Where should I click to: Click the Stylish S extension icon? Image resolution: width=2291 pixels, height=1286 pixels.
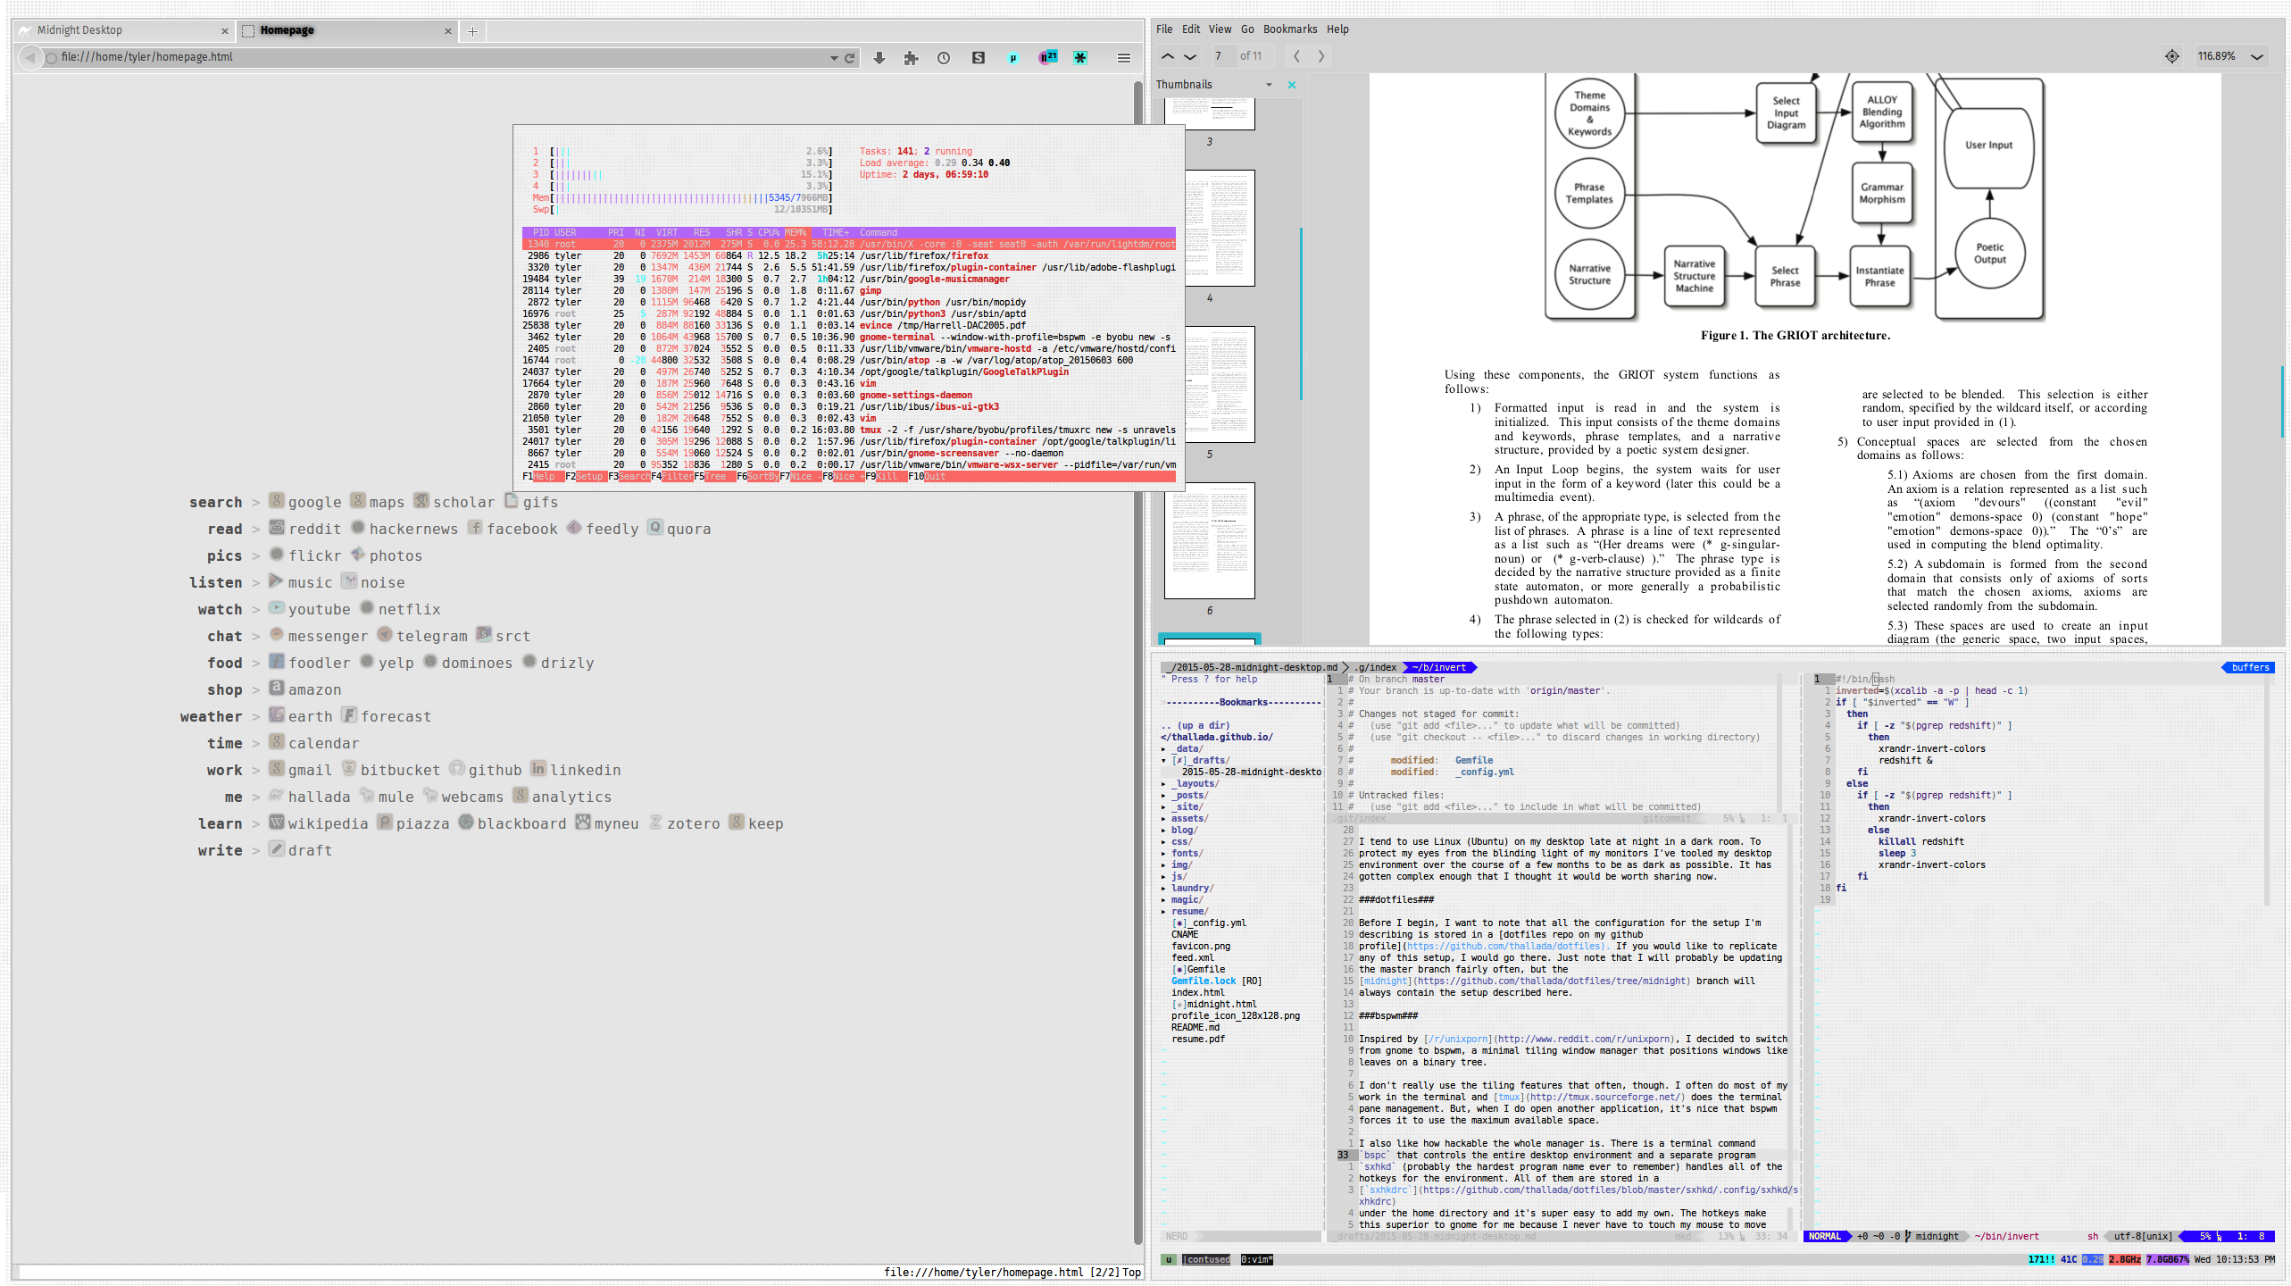(x=978, y=57)
